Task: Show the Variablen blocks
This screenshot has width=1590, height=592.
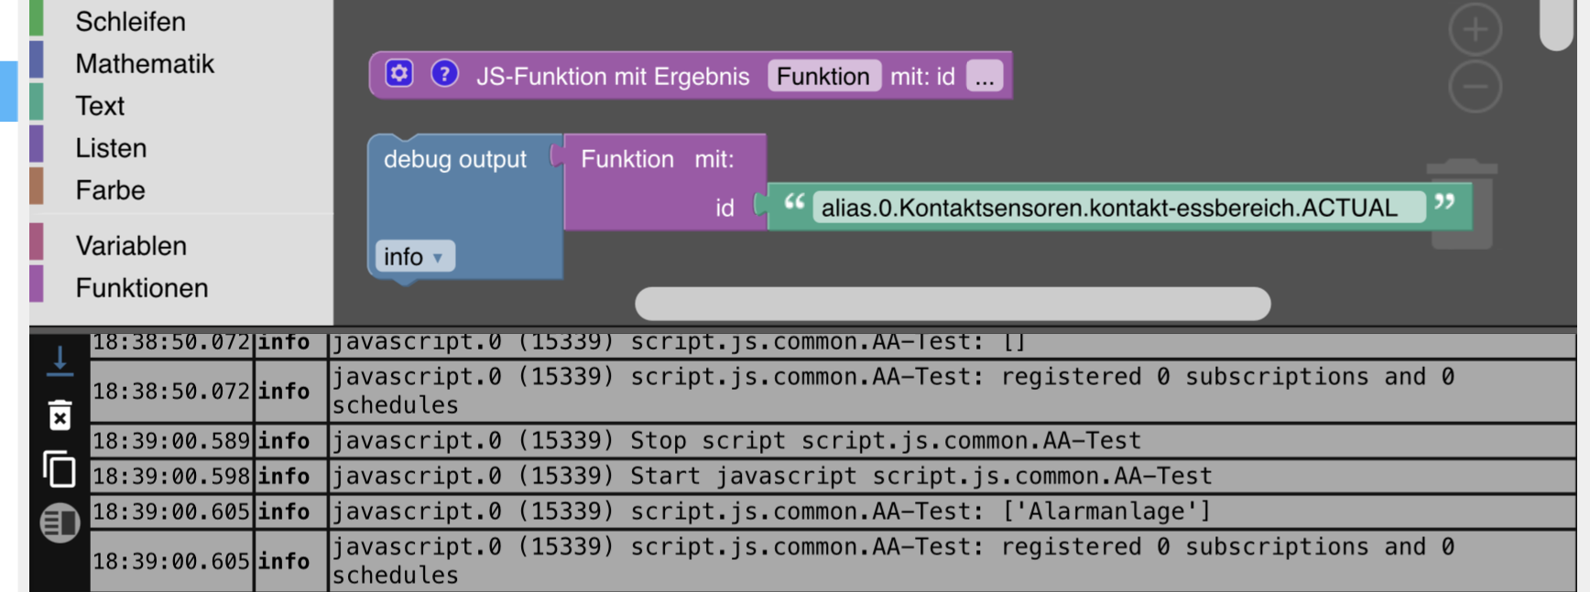Action: 131,245
